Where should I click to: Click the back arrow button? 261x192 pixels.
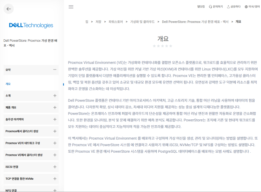point(9,9)
